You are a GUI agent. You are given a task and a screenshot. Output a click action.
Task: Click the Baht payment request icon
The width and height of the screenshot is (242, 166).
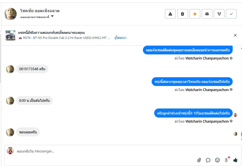[x=226, y=160]
